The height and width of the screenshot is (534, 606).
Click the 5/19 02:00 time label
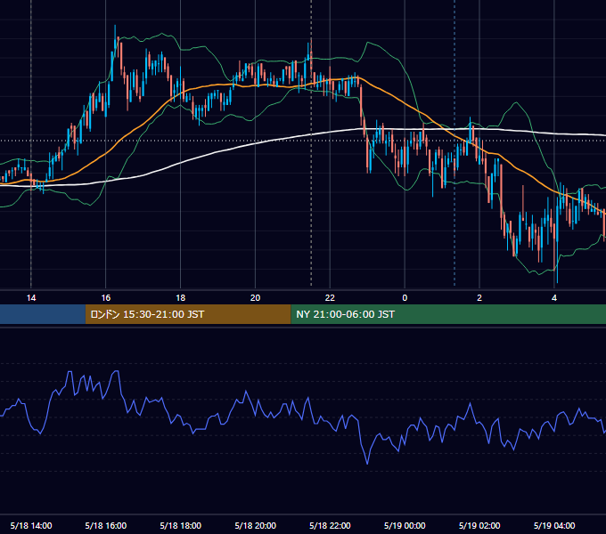479,525
